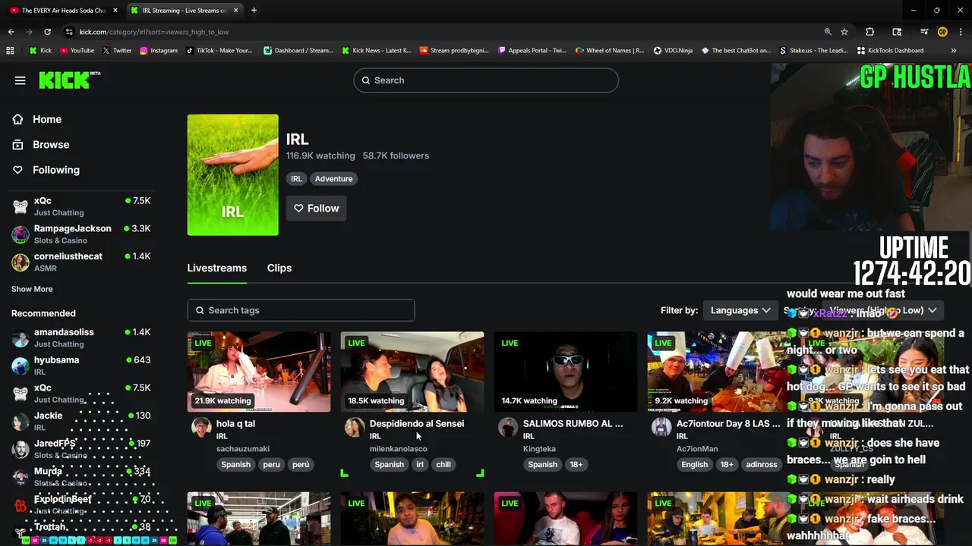Open sachauzumaki channel link
The height and width of the screenshot is (546, 972).
[243, 449]
